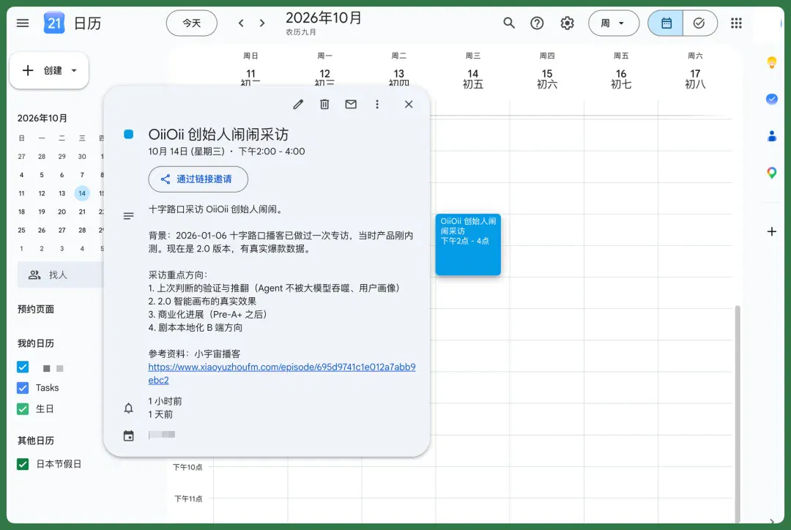Click the 其他日历 section heading
This screenshot has width=791, height=530.
click(36, 441)
